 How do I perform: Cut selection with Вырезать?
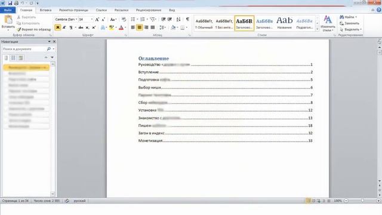[x=26, y=17]
